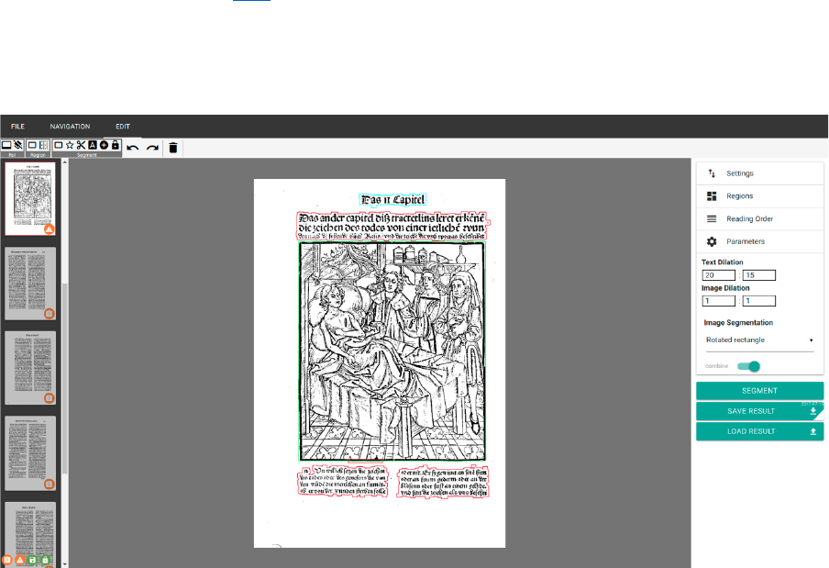The image size is (829, 568).
Task: Click the thumbnail list scrollbar handle
Action: tap(65, 378)
